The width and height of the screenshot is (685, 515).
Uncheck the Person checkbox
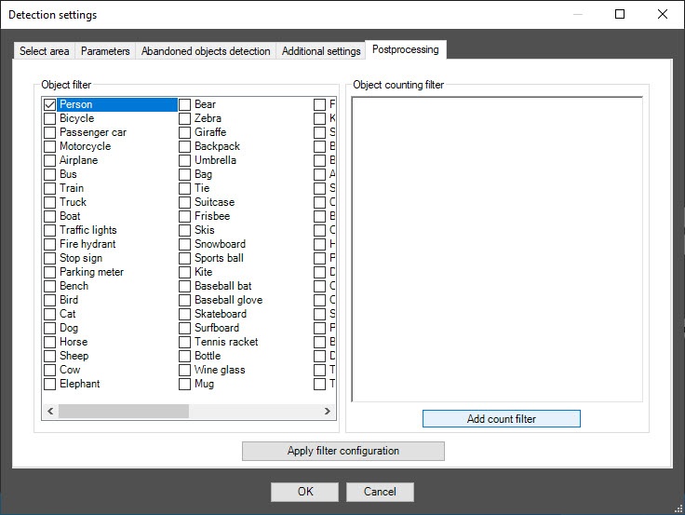tap(50, 105)
